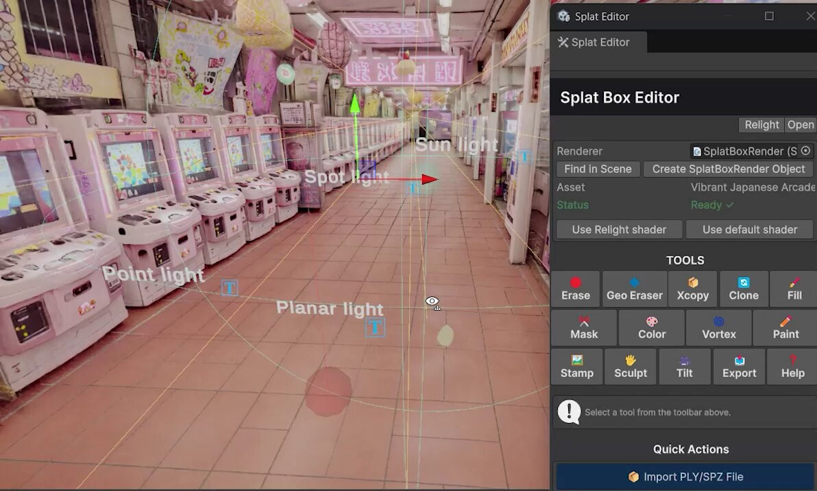Click the 'TOOLS' section heading

pyautogui.click(x=685, y=260)
